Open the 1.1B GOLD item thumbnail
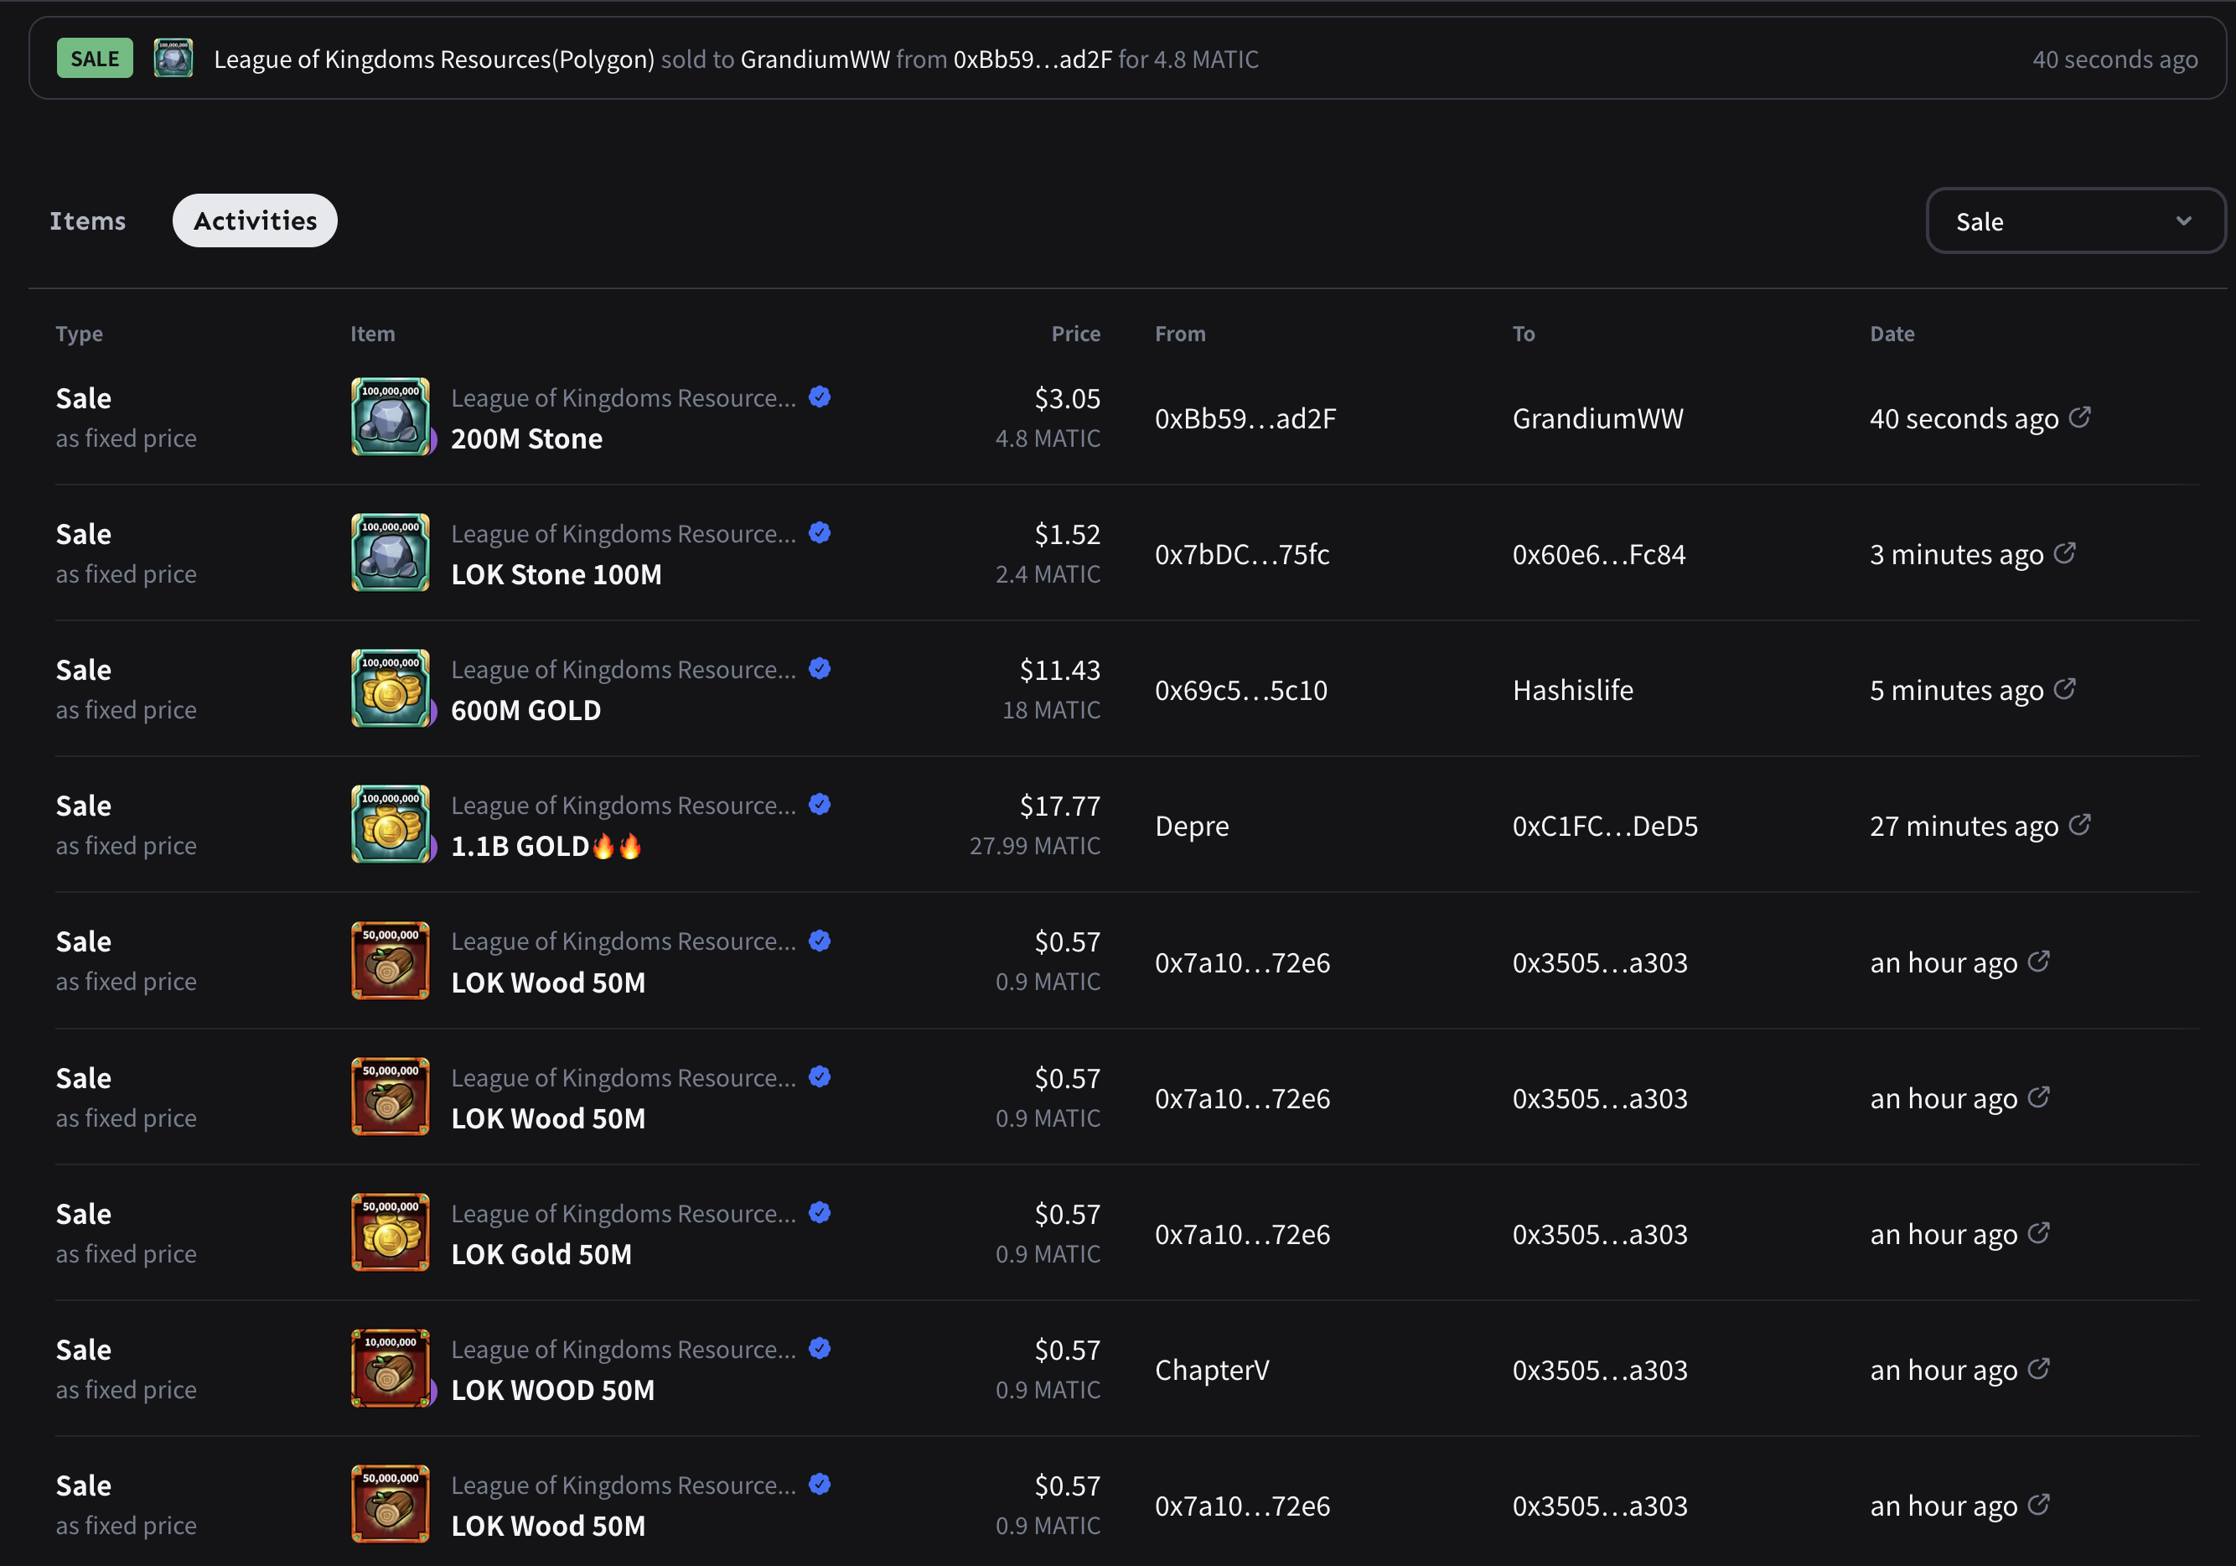Image resolution: width=2236 pixels, height=1566 pixels. tap(391, 824)
